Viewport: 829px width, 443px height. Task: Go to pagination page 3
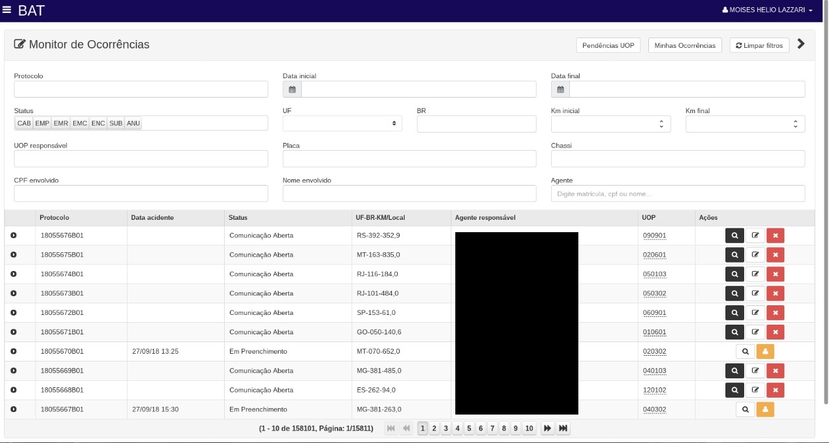pyautogui.click(x=446, y=428)
